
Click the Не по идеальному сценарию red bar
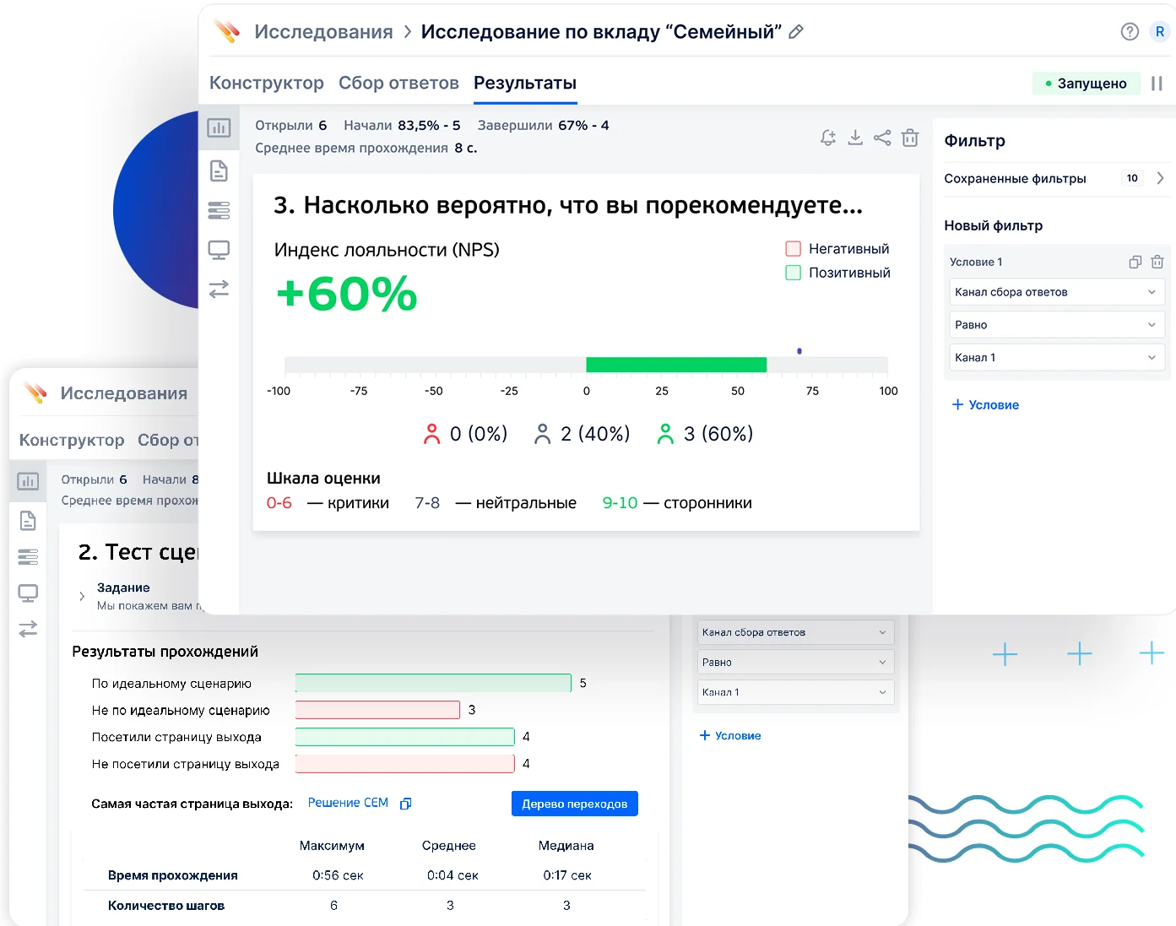[377, 710]
